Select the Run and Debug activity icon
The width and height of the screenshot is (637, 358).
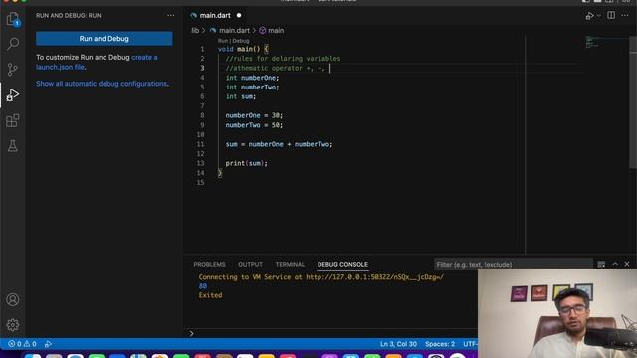(x=13, y=95)
